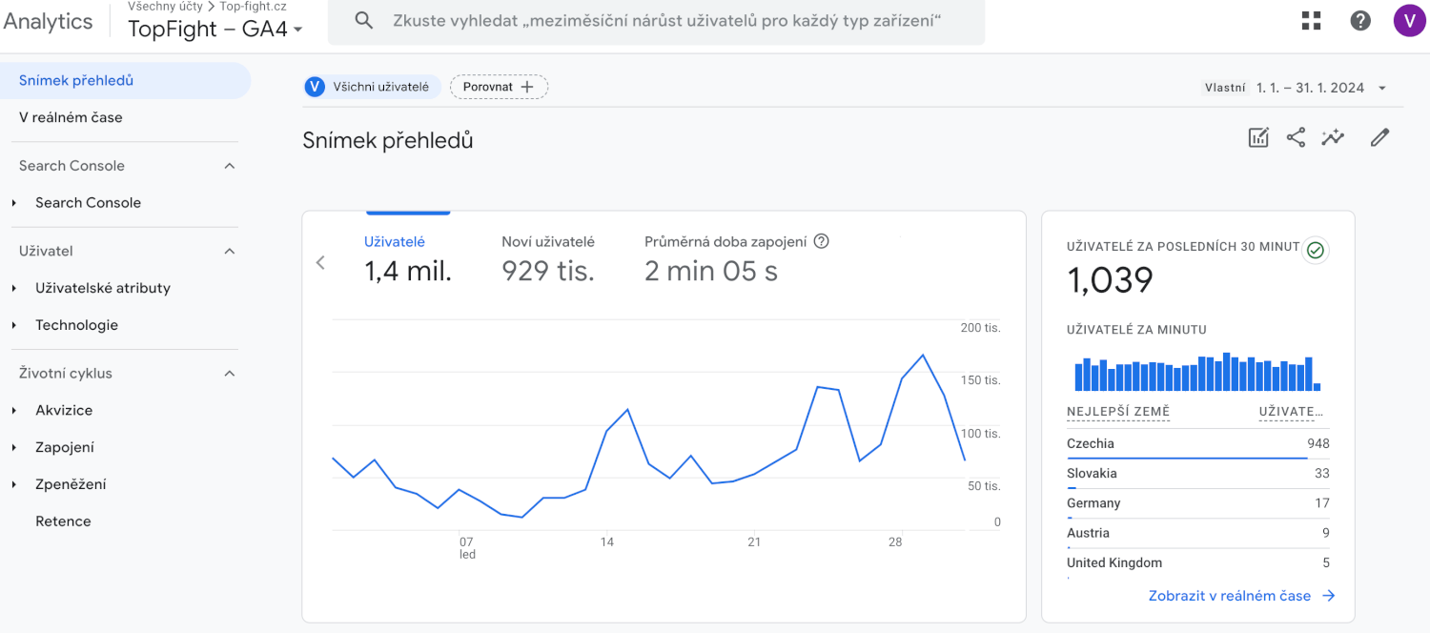Click the Top-fight.cz breadcrumb

(x=254, y=8)
